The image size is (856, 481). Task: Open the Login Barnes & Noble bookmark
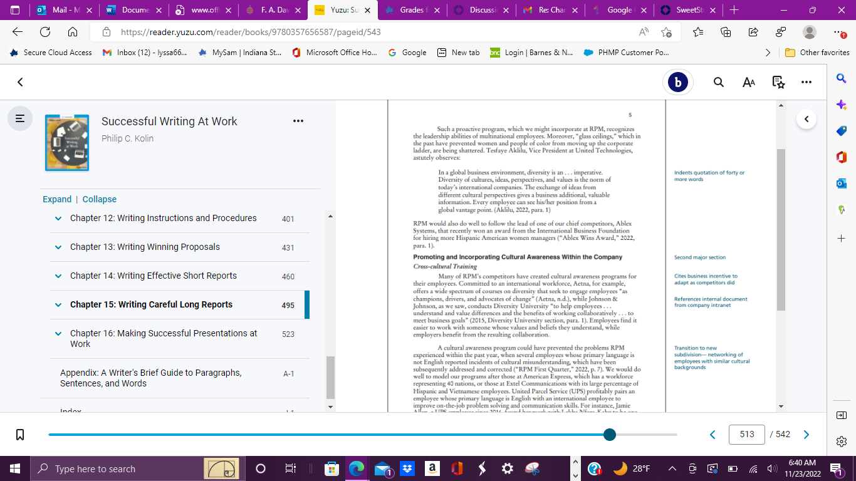531,53
